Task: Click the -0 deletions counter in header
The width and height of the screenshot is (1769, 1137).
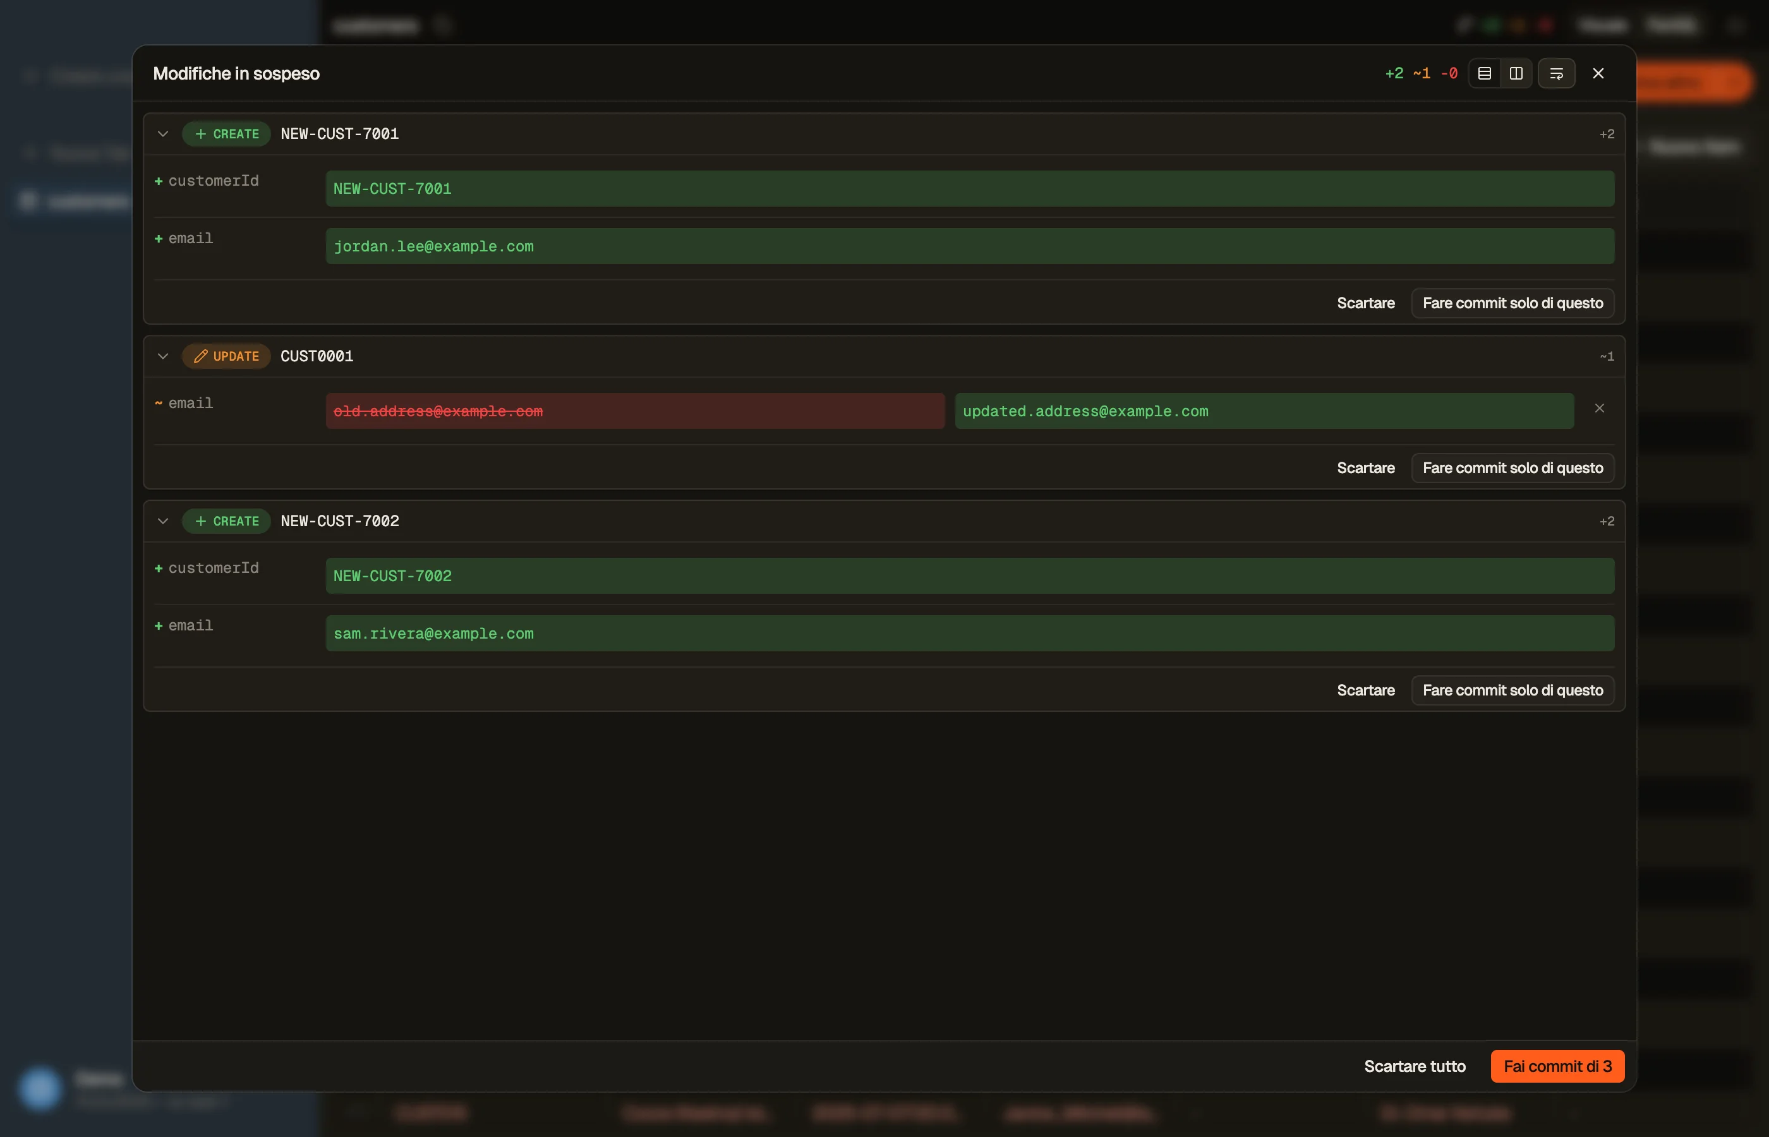Action: 1449,73
